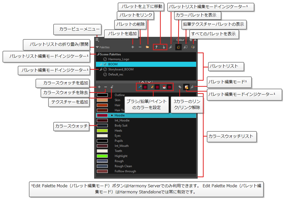Screen dimensions: 286x201
Task: Select the BOOM palette row
Action: point(146,64)
